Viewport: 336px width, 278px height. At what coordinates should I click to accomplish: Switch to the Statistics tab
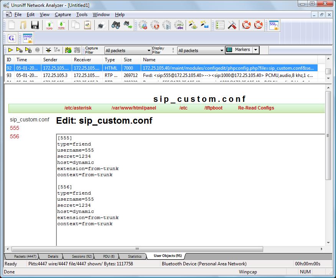(x=135, y=256)
